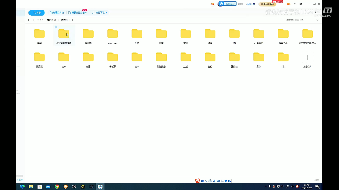
Task: Click the three-dot menu in the left sidebar
Action: click(19, 13)
